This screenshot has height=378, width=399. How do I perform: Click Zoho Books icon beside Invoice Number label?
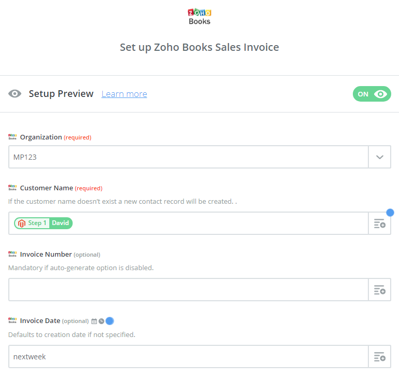(12, 254)
